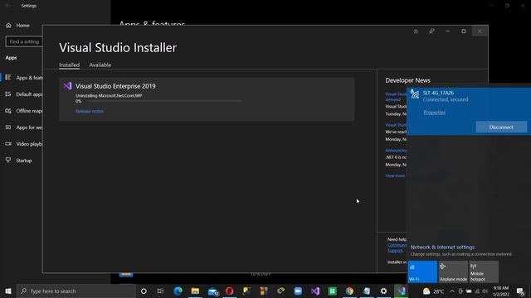Launch Microsoft Edge from taskbar
Screen dimensions: 531x298
[178, 291]
